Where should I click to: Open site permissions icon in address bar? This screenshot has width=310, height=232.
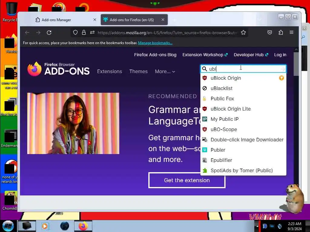(92, 33)
